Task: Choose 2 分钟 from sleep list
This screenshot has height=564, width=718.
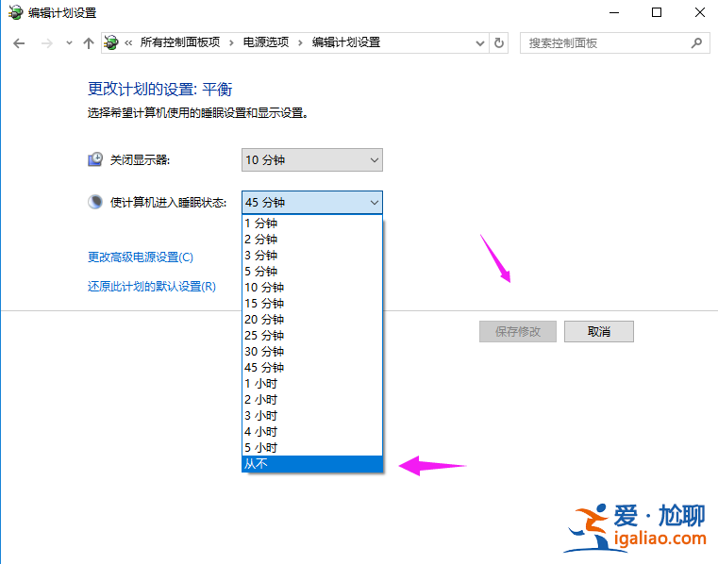Action: pyautogui.click(x=312, y=239)
